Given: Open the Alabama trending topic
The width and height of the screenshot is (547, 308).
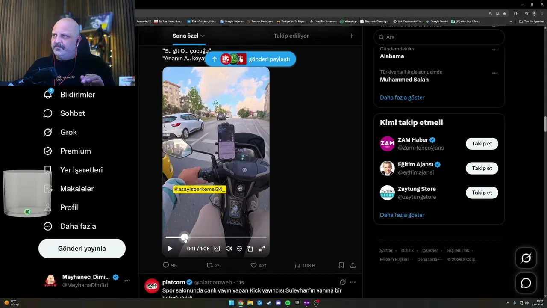Looking at the screenshot, I should click(x=392, y=56).
